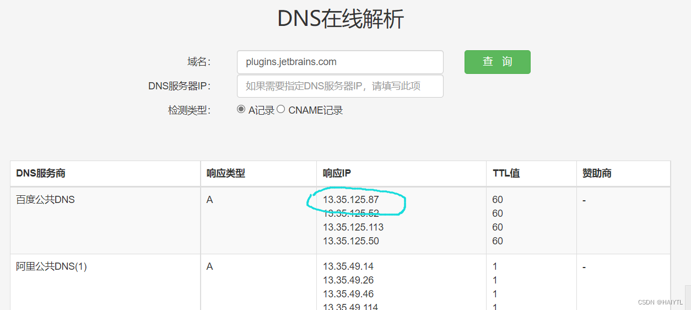Click IP address 13.35.125.87
691x310 pixels.
[351, 200]
